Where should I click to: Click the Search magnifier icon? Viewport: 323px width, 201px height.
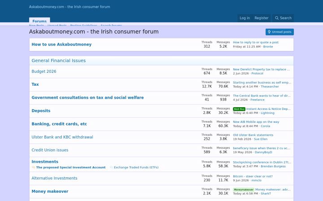pyautogui.click(x=277, y=18)
